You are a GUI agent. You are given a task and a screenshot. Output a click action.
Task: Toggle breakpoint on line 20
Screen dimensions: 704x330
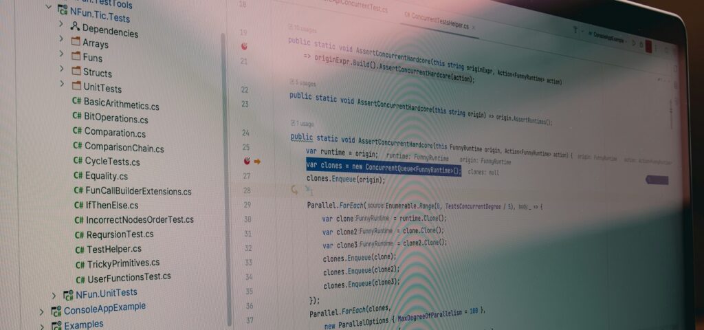pyautogui.click(x=245, y=46)
